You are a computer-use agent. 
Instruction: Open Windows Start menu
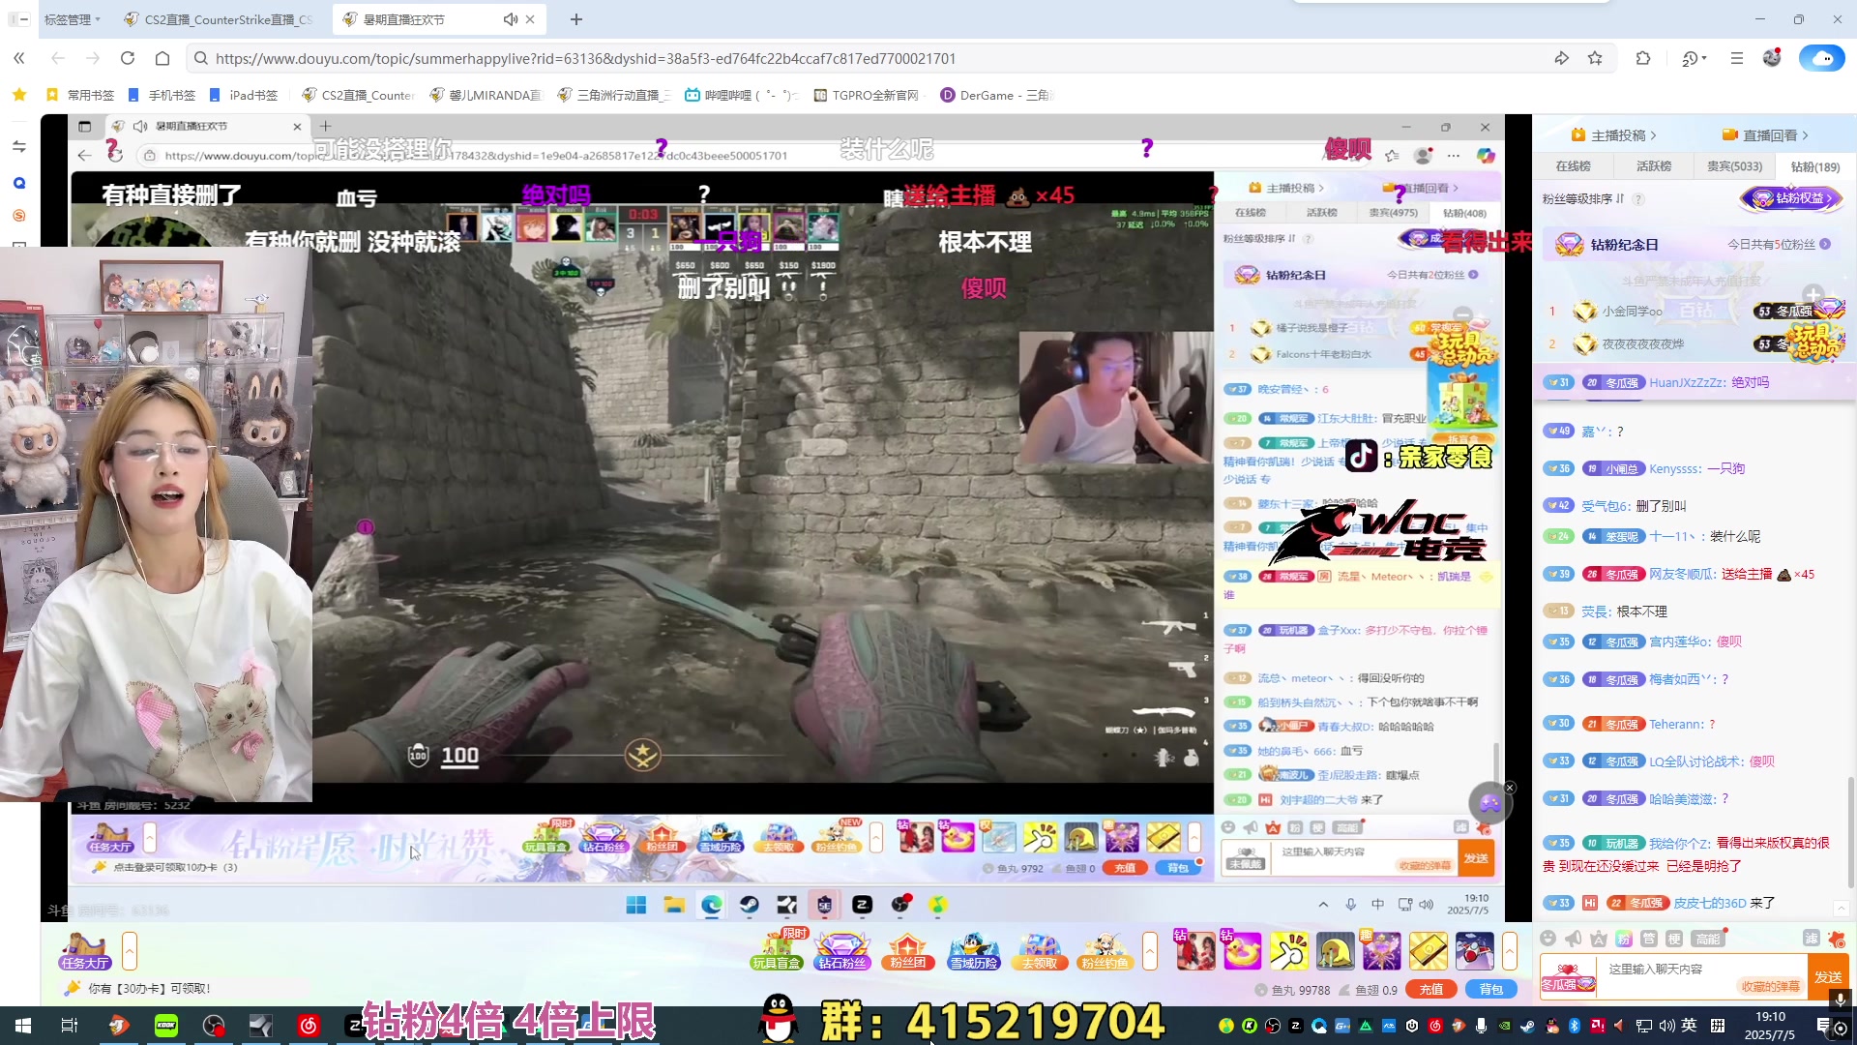(x=23, y=1026)
